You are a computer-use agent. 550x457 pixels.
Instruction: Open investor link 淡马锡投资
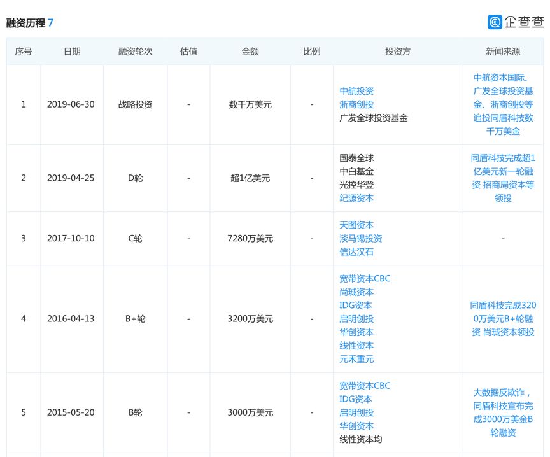click(360, 239)
